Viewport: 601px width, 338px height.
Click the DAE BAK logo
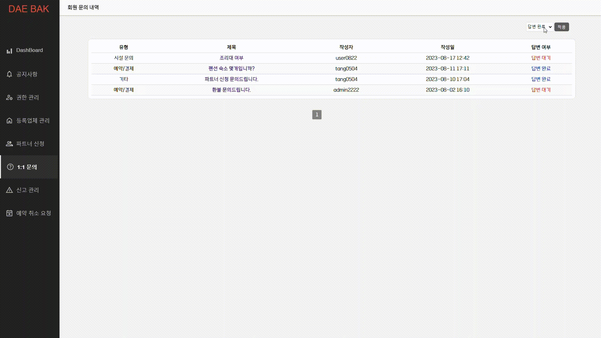(29, 9)
